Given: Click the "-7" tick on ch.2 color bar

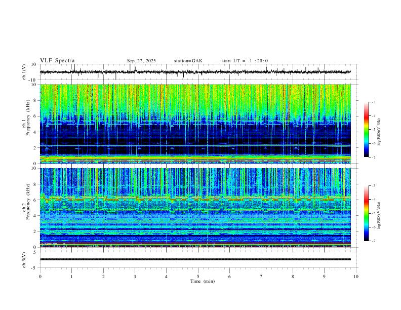Looking at the screenshot, I should coord(374,241).
